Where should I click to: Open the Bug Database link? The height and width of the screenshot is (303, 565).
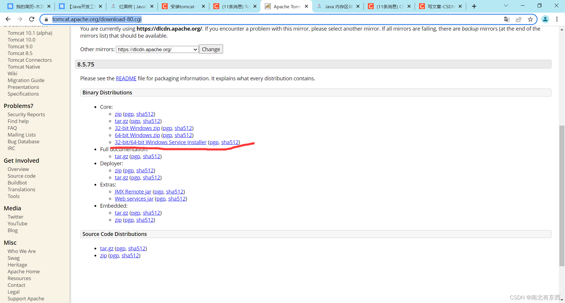click(x=24, y=141)
